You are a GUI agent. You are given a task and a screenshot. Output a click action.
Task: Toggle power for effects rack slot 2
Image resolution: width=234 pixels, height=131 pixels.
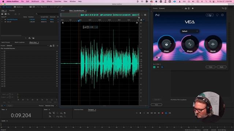[x=4, y=54]
